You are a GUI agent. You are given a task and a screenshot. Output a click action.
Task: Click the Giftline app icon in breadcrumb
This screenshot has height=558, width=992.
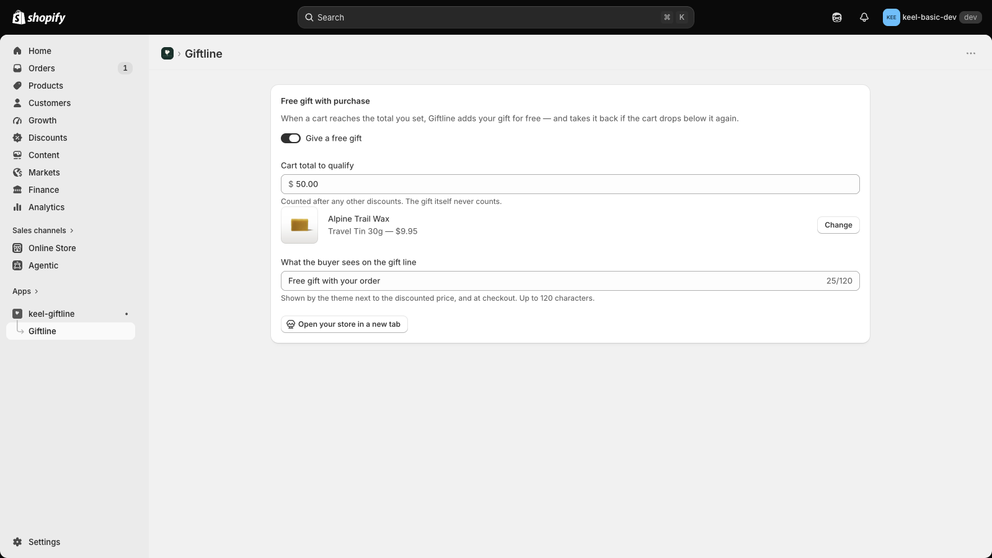tap(167, 53)
